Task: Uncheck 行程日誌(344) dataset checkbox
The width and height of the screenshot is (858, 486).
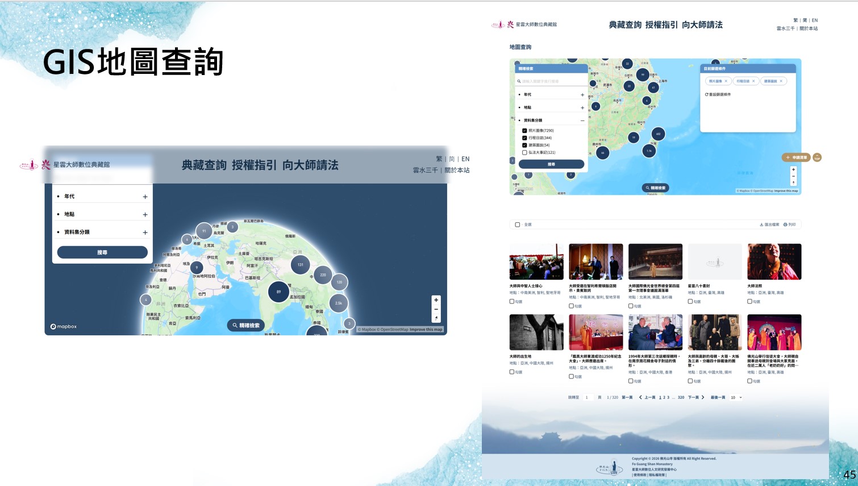Action: click(x=524, y=138)
